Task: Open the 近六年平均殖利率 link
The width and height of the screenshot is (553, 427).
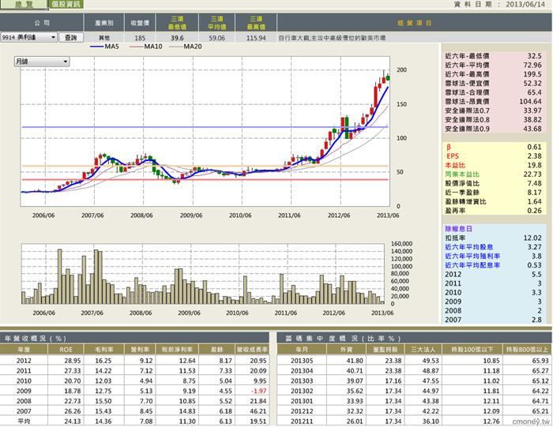Action: click(472, 257)
